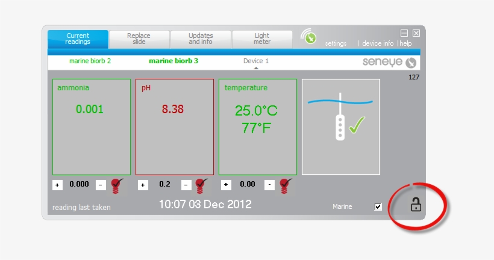Click the number 127
Image resolution: width=494 pixels, height=260 pixels.
point(414,77)
